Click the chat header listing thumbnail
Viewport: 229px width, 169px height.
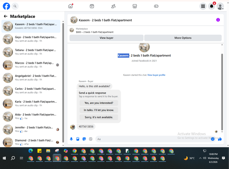[x=74, y=20]
